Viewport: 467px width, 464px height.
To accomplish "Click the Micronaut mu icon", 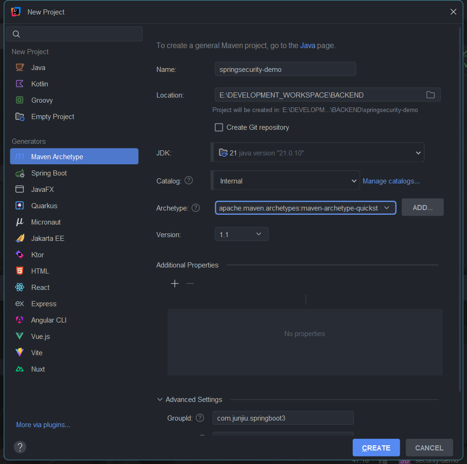I will (20, 222).
